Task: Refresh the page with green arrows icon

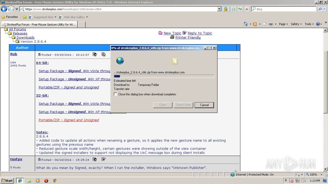Action: [240, 9]
